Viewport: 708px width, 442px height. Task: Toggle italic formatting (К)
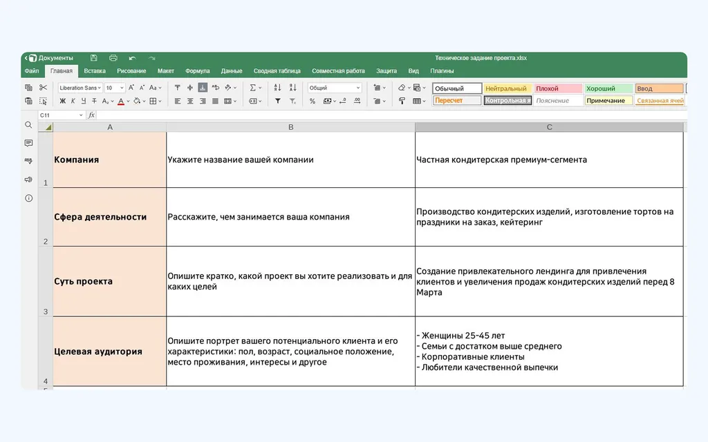coord(73,101)
